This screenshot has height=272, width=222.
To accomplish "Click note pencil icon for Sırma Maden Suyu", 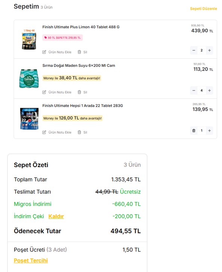I will pos(44,92).
